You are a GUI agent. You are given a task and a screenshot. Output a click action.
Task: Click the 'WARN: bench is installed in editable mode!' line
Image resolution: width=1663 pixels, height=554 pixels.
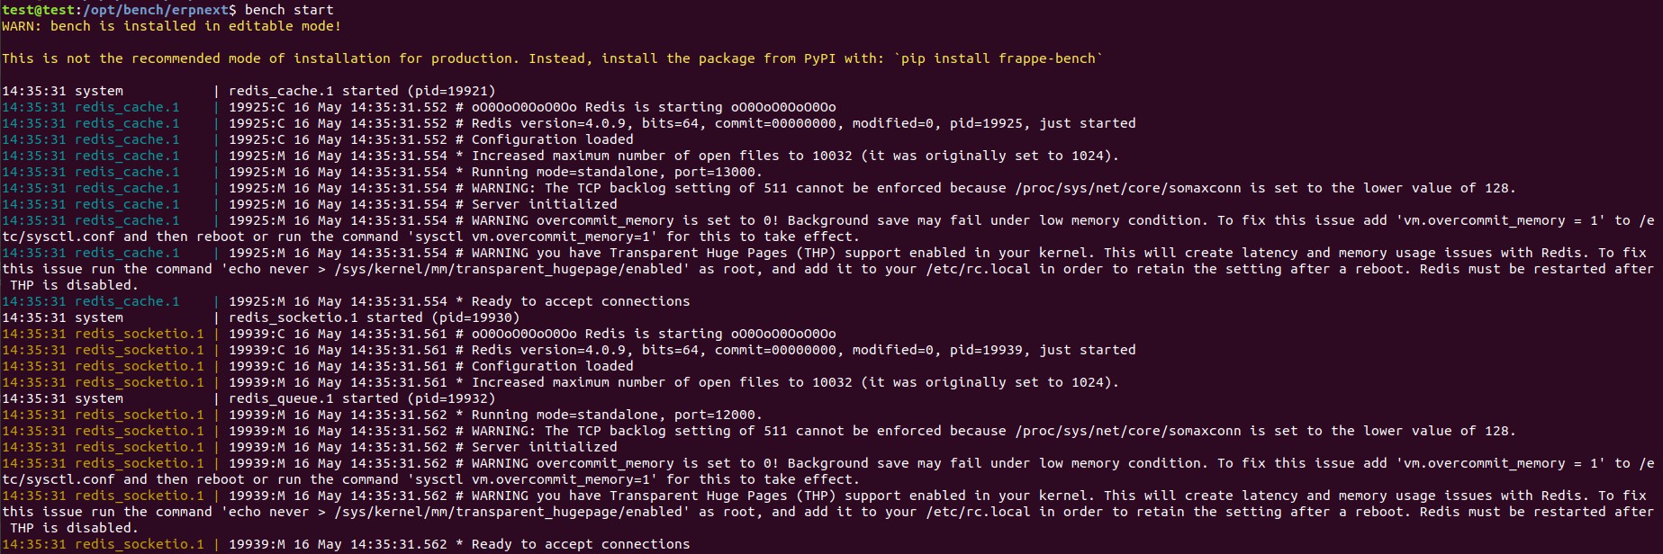click(x=171, y=26)
